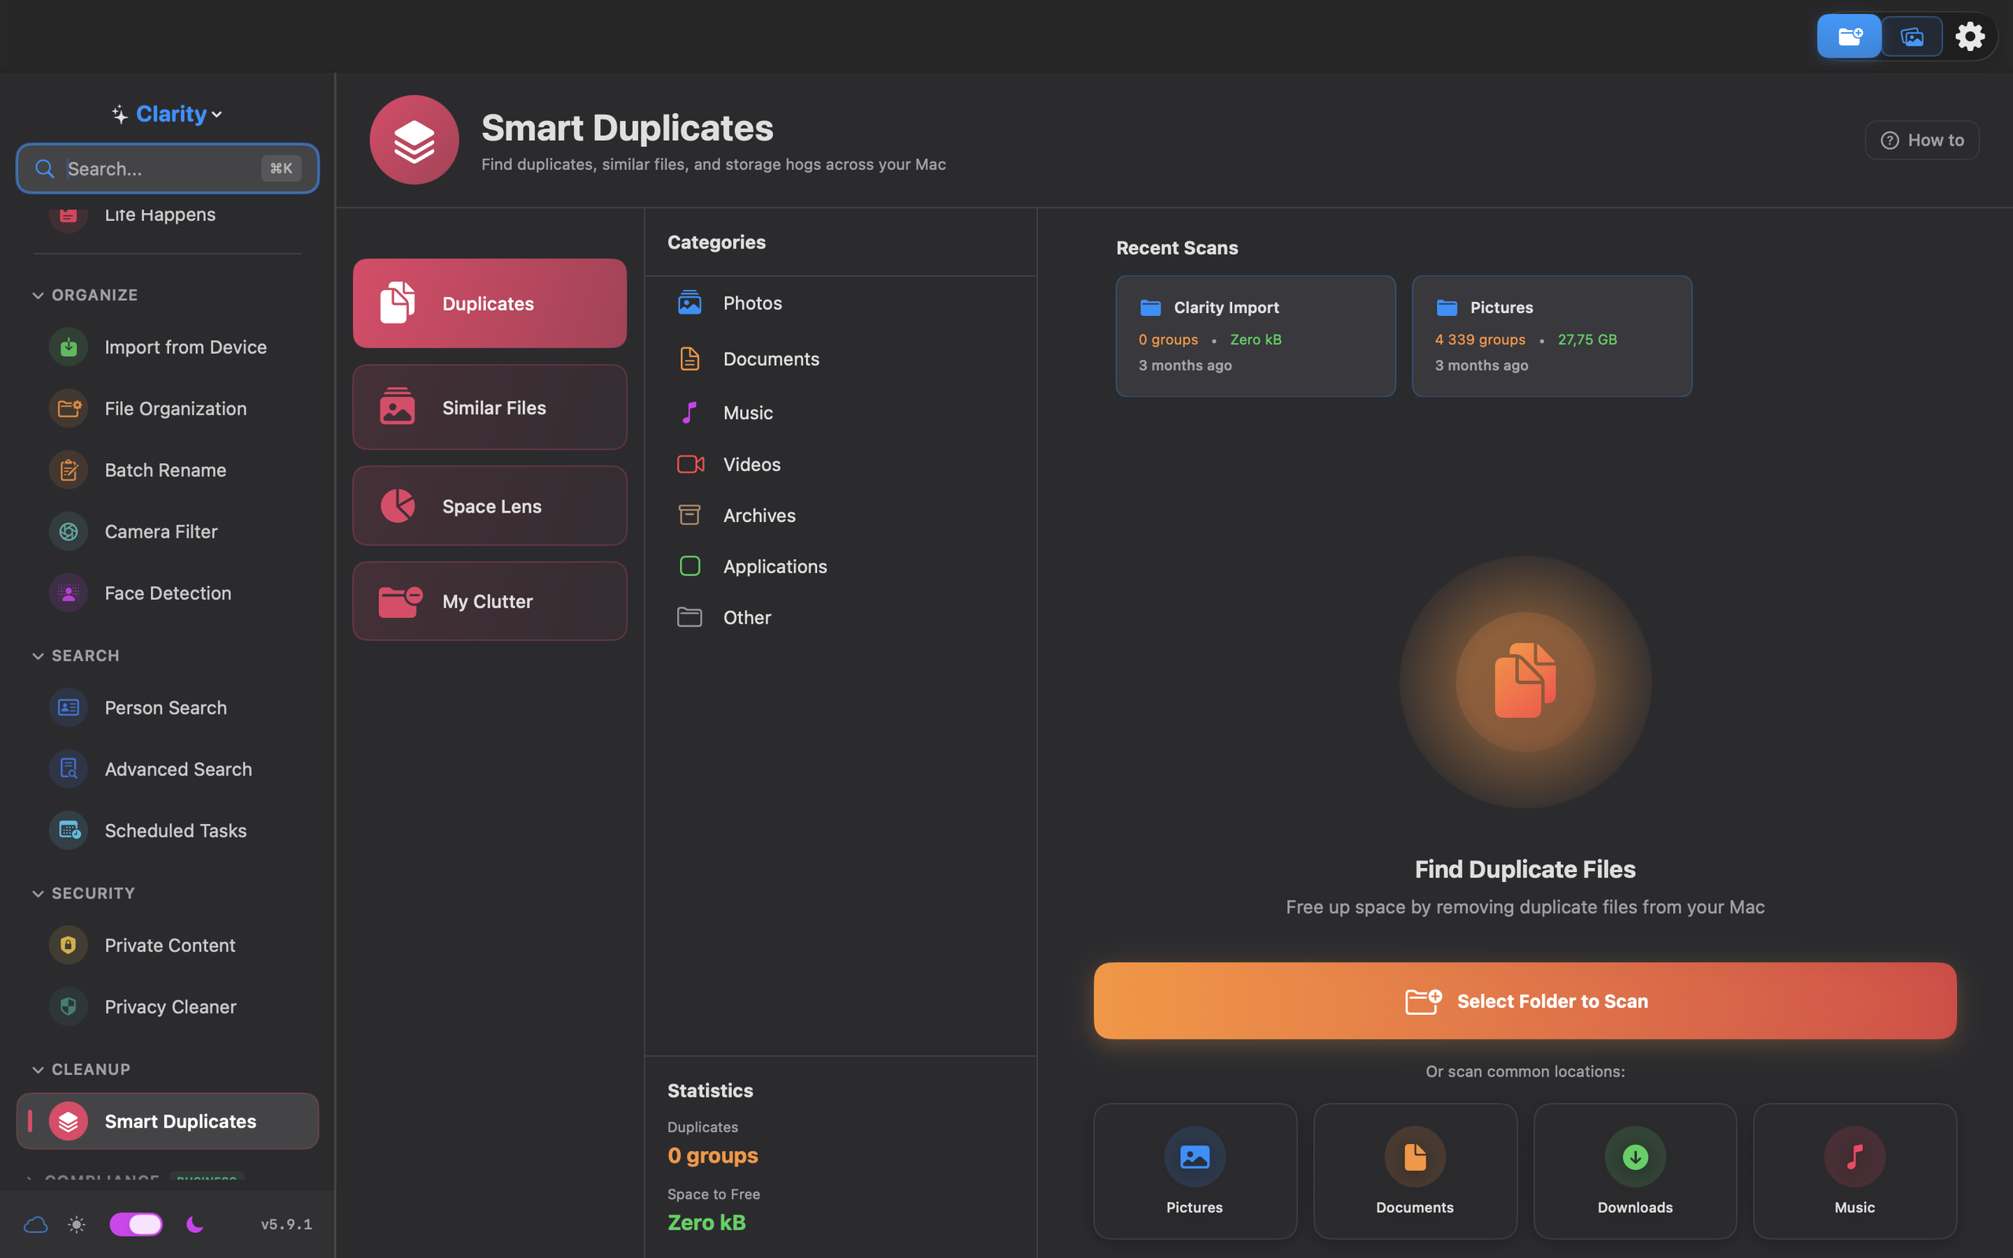The width and height of the screenshot is (2013, 1258).
Task: Open the Camera Filter sidebar icon
Action: [68, 532]
